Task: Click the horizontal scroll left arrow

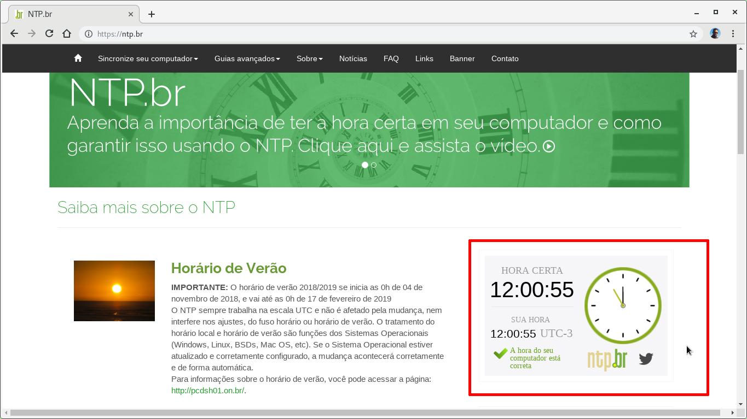Action: (x=5, y=412)
